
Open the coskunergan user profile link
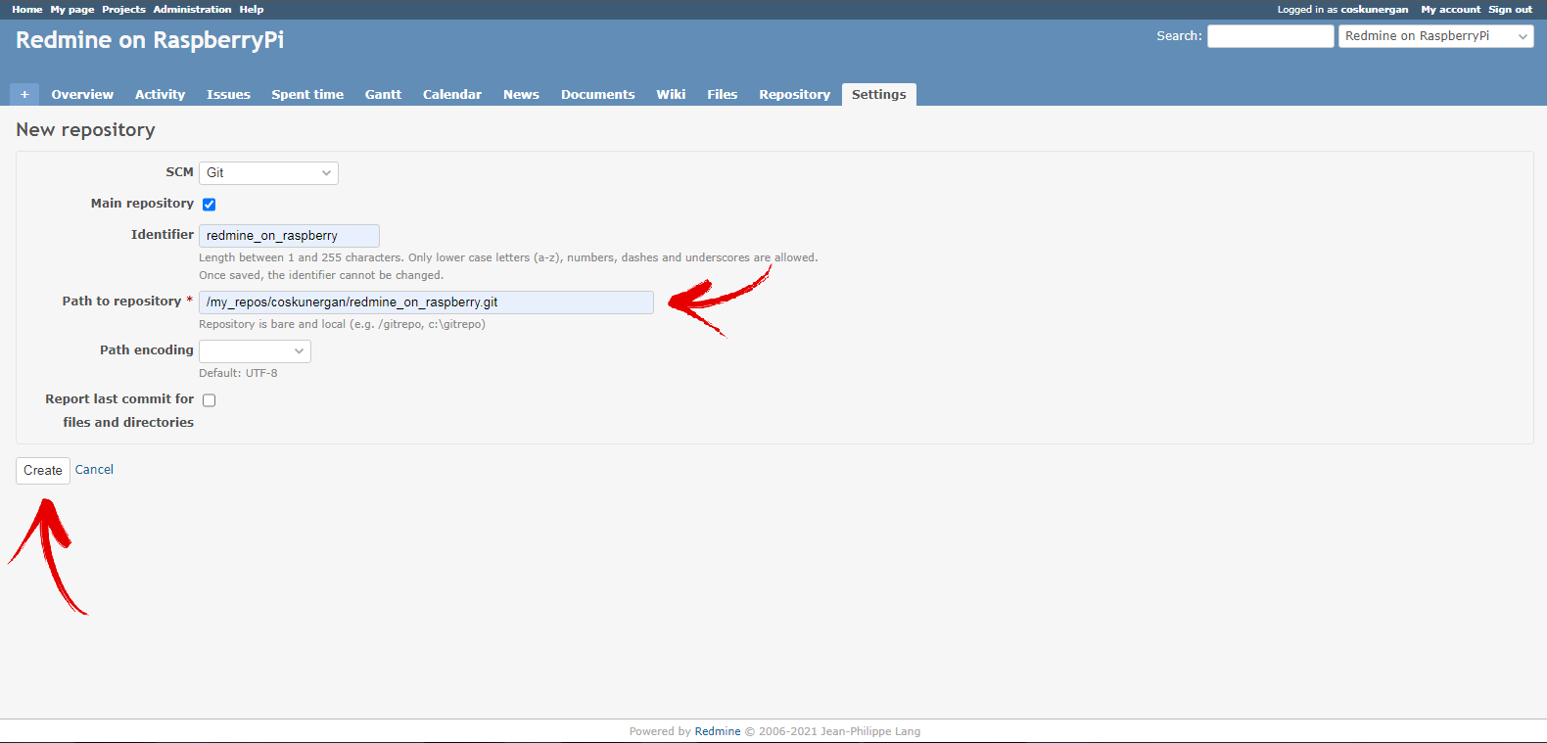1374,9
